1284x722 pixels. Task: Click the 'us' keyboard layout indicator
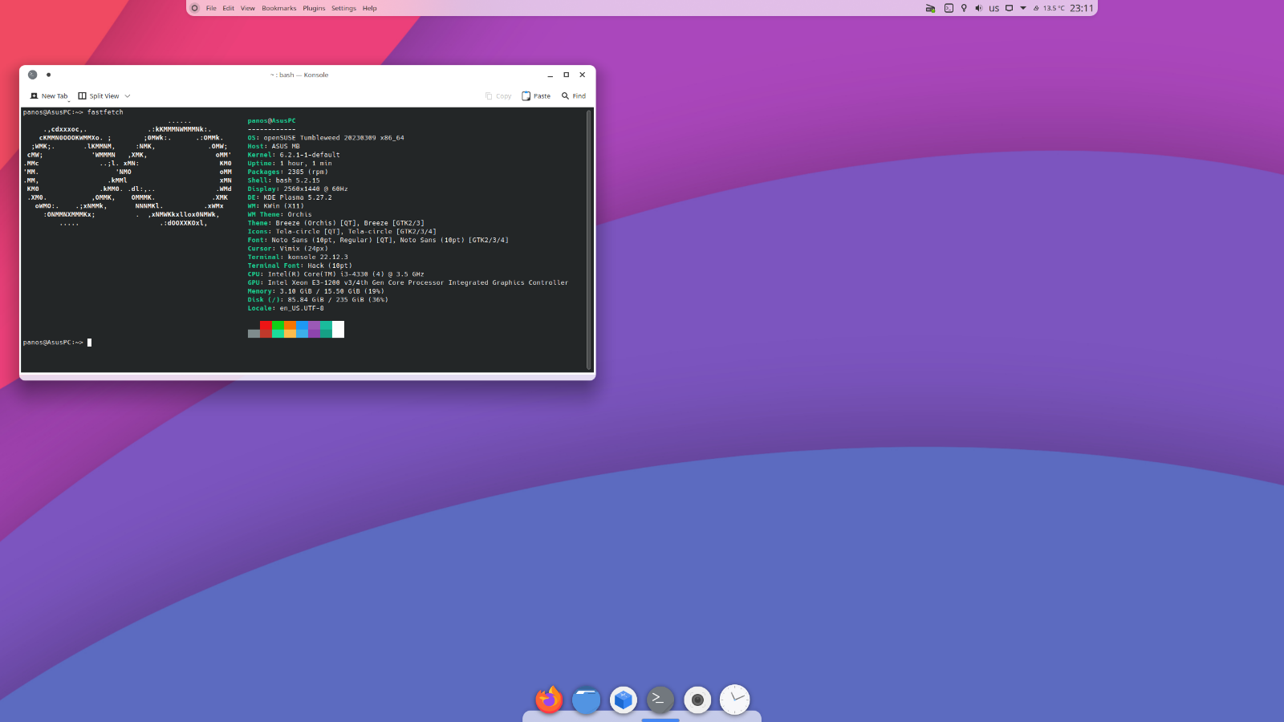(x=994, y=8)
